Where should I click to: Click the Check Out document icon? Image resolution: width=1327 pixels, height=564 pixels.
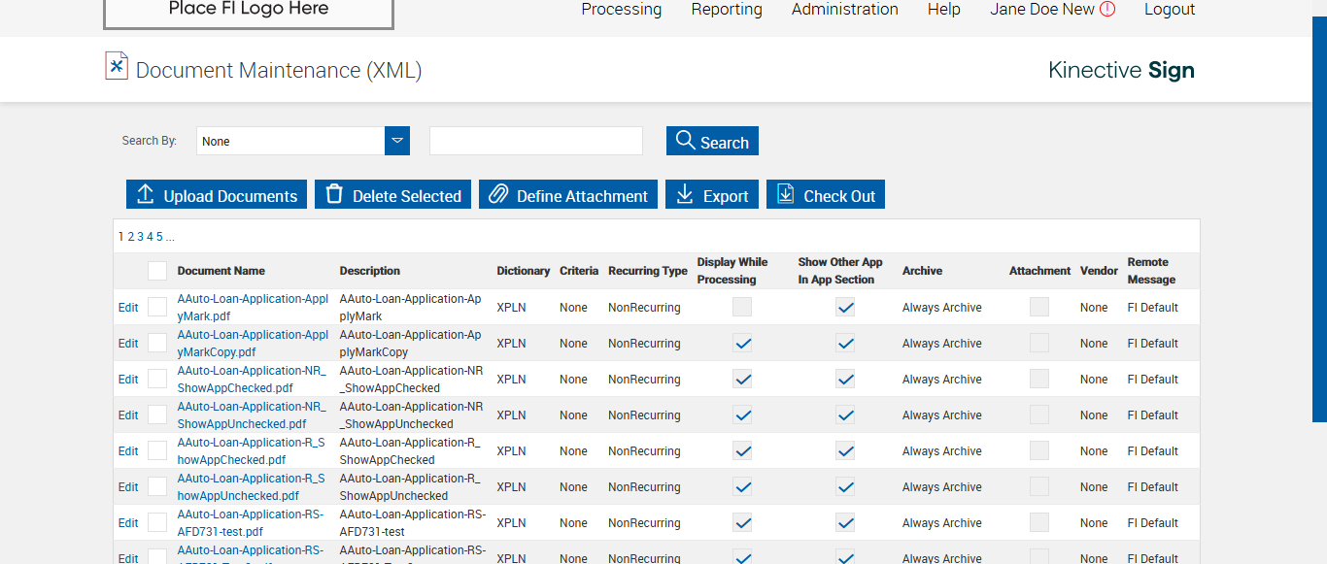click(x=785, y=194)
